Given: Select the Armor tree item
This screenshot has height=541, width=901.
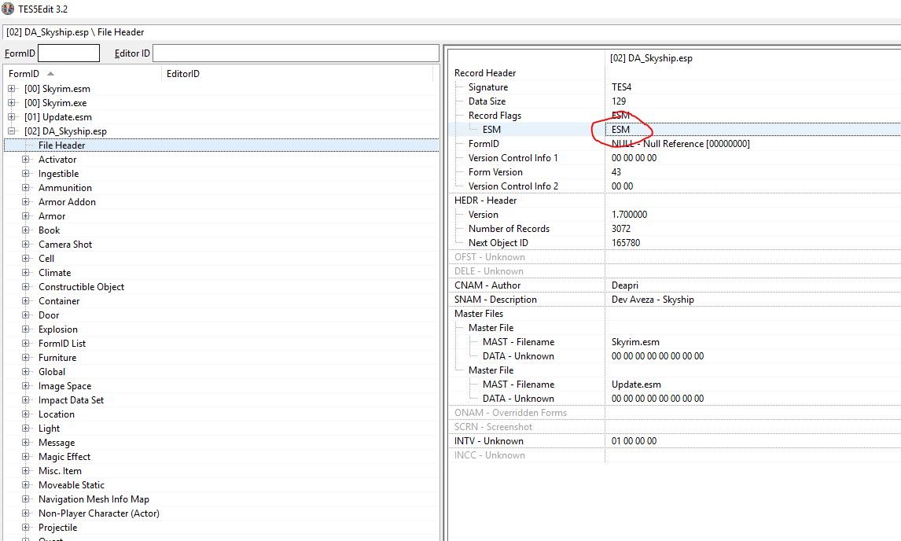Looking at the screenshot, I should click(52, 216).
